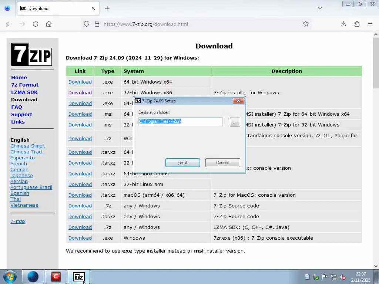Switch language to German
Screen dimensions: 379x284
click(x=19, y=169)
